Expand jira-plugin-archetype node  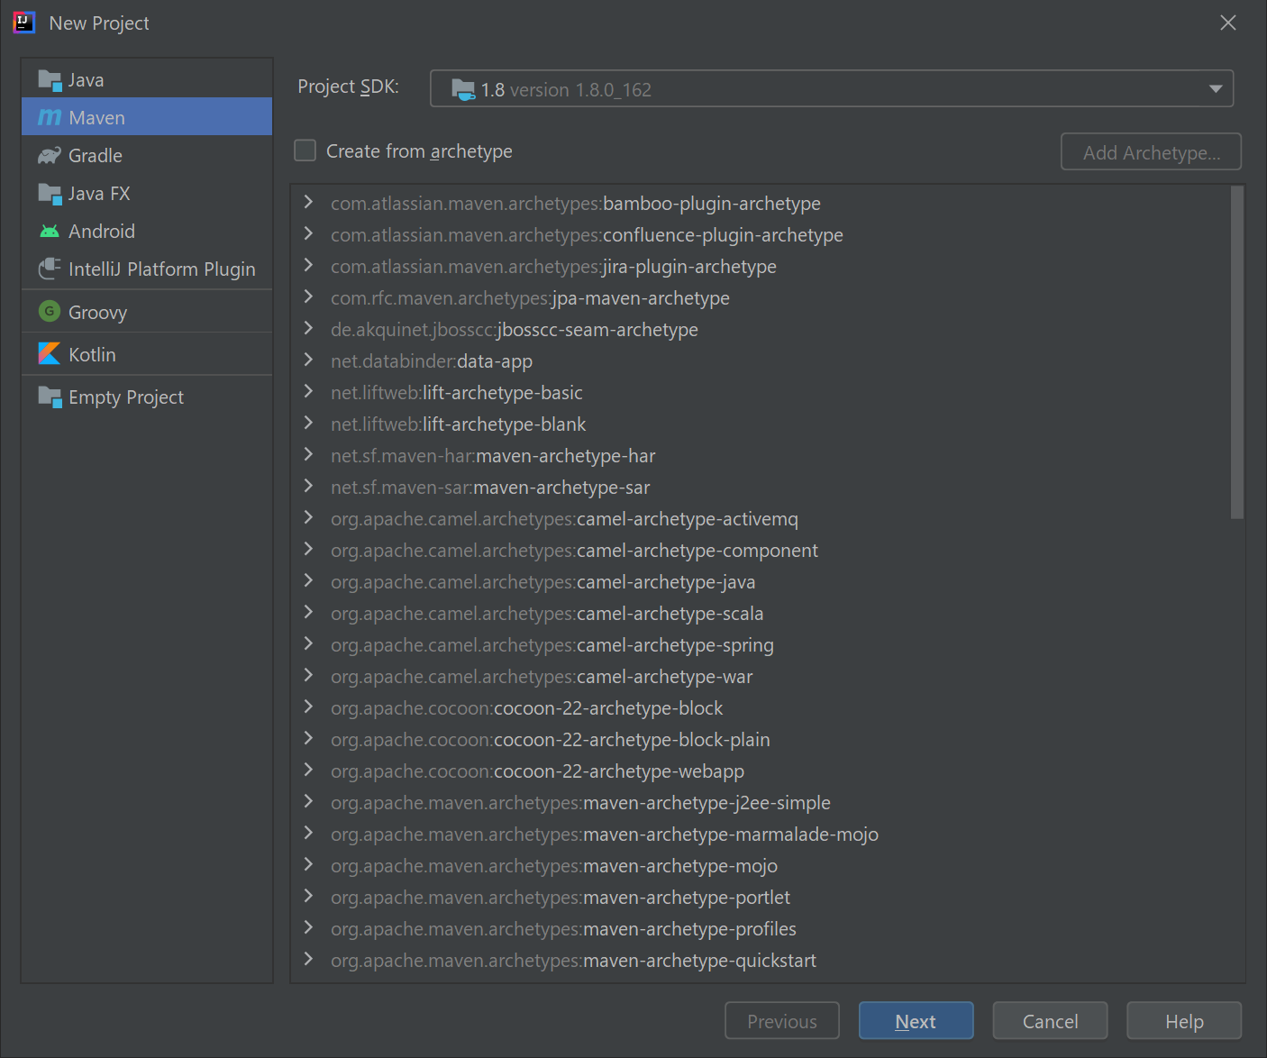click(x=309, y=266)
